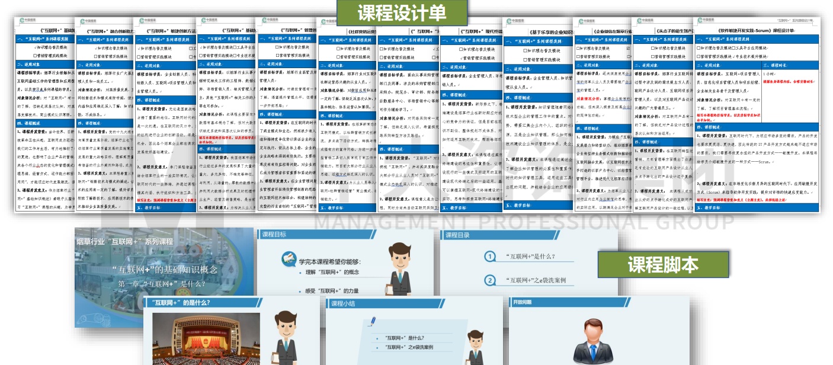Check the 知识理念普及模块 checkbox on the Scrum sheet
This screenshot has height=365, width=833.
click(x=698, y=47)
